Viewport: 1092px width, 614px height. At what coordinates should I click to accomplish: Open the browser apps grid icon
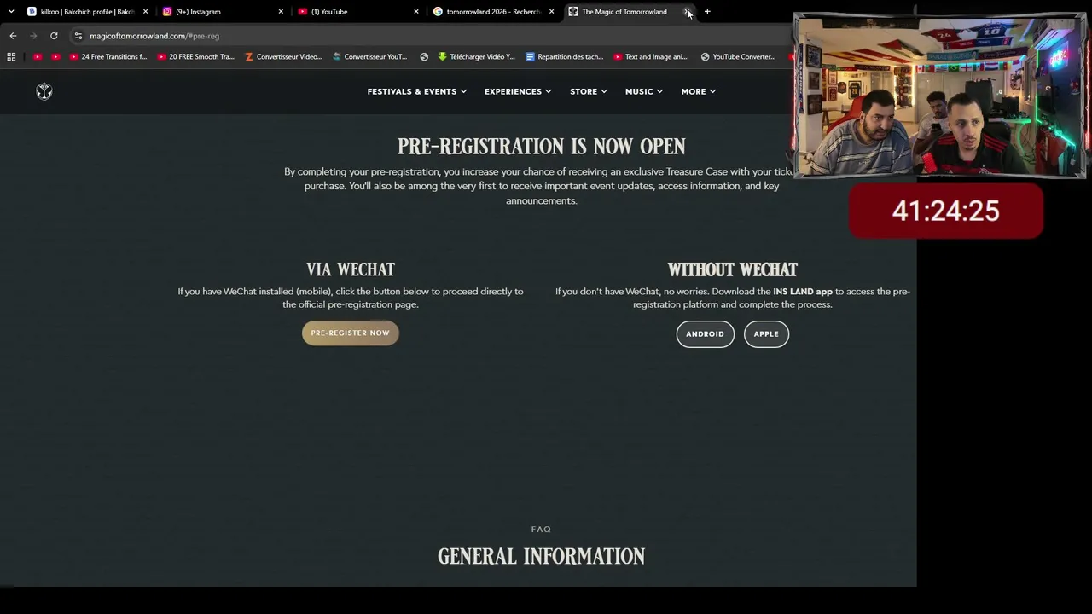[11, 57]
